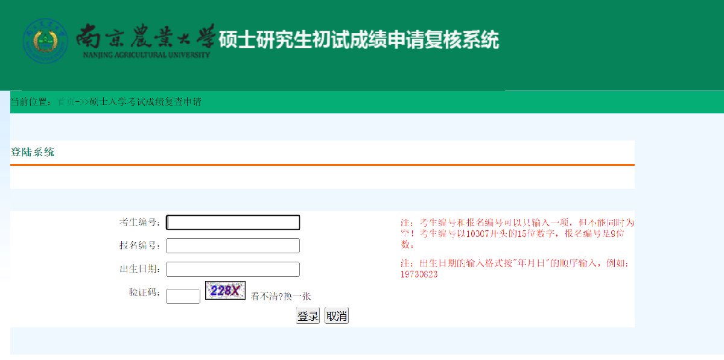Click the 登陆系统 section heading
The width and height of the screenshot is (724, 360).
pyautogui.click(x=33, y=152)
